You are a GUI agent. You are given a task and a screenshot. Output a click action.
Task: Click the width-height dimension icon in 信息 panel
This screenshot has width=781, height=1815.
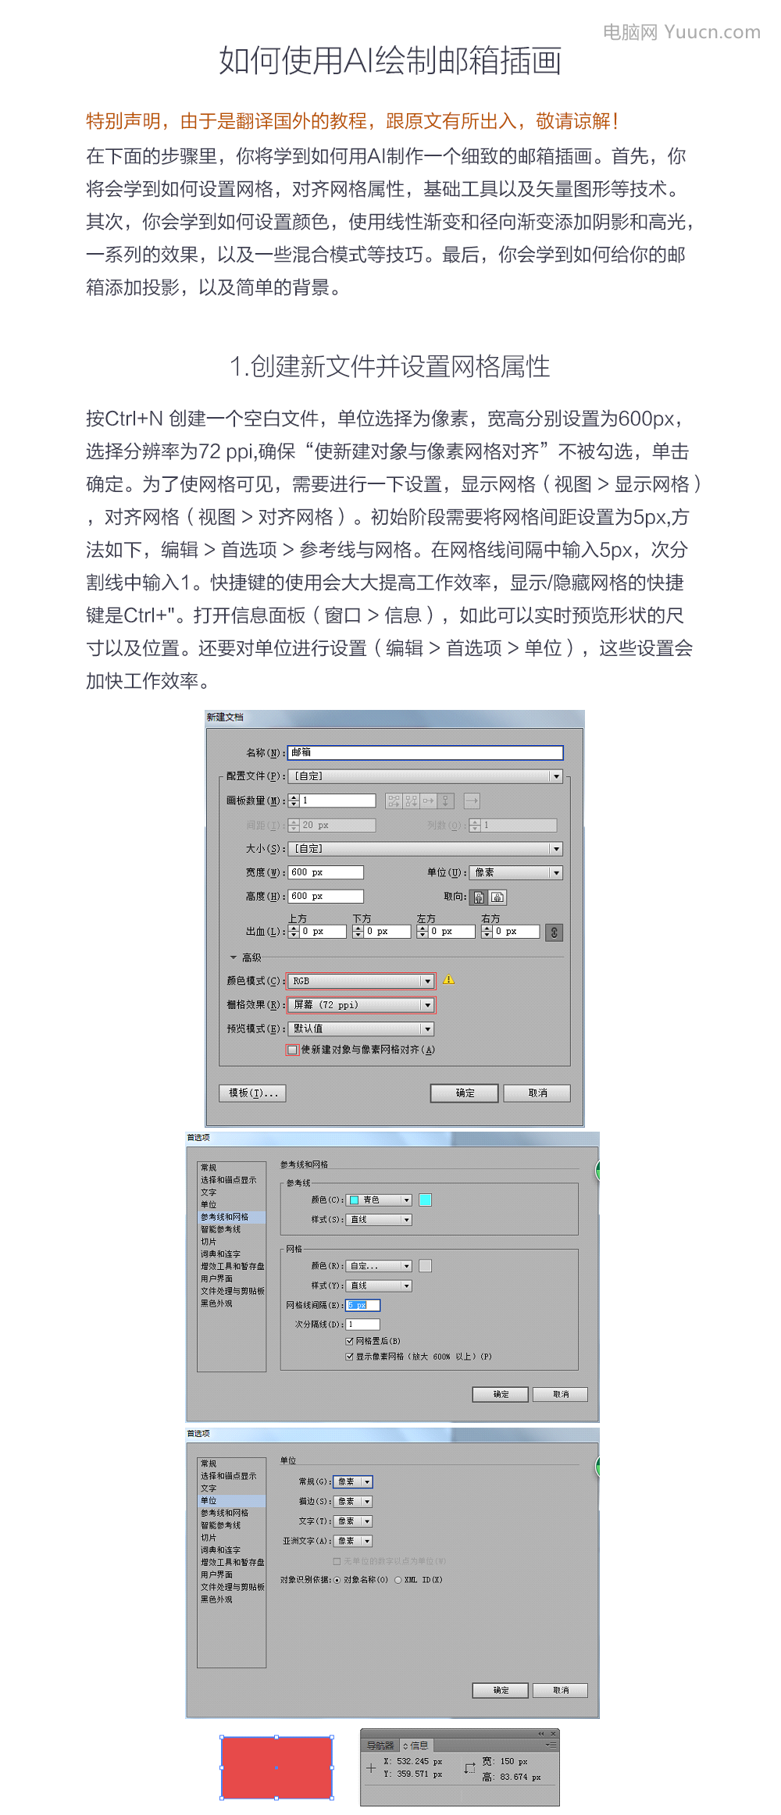coord(469,1768)
